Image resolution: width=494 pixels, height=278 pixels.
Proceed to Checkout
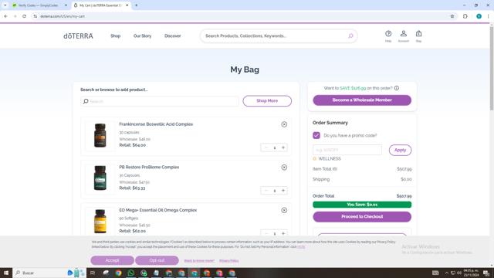pyautogui.click(x=362, y=216)
